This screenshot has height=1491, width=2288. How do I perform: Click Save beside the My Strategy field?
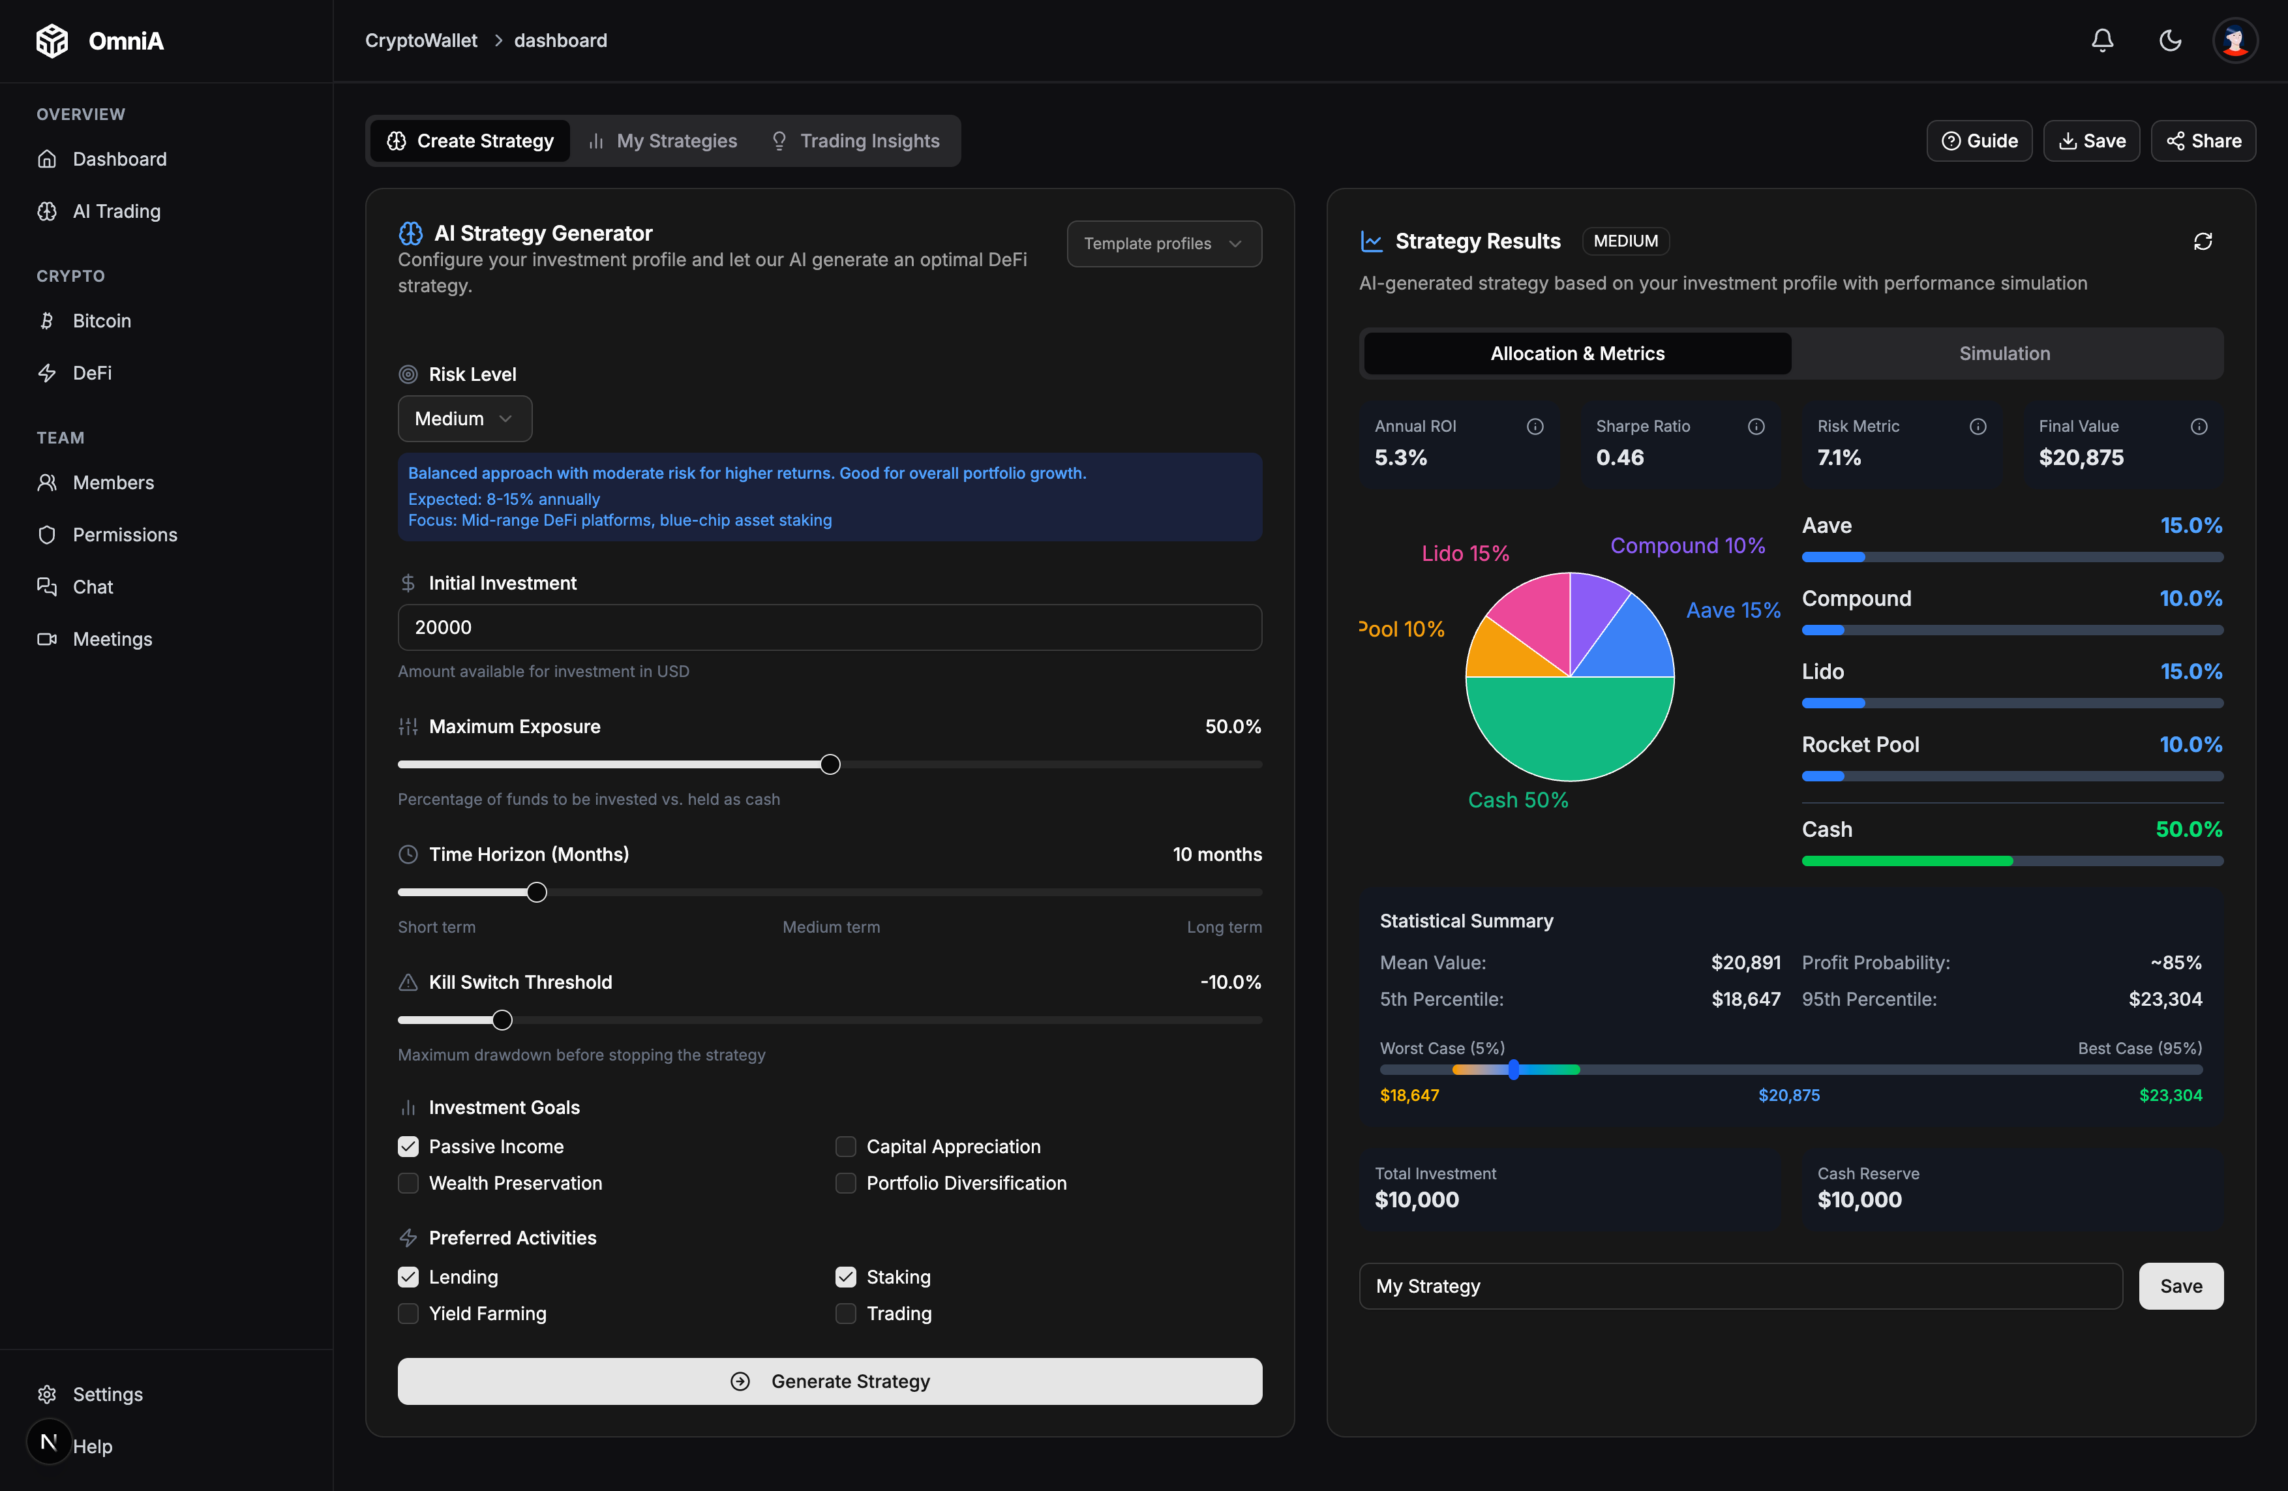pos(2180,1286)
